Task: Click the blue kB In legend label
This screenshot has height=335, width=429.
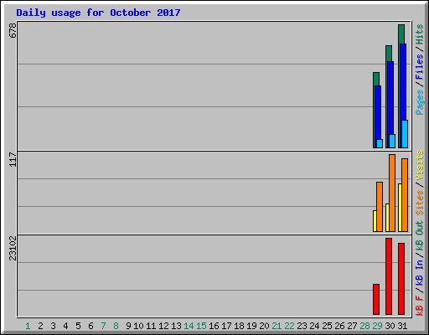Action: tap(419, 272)
